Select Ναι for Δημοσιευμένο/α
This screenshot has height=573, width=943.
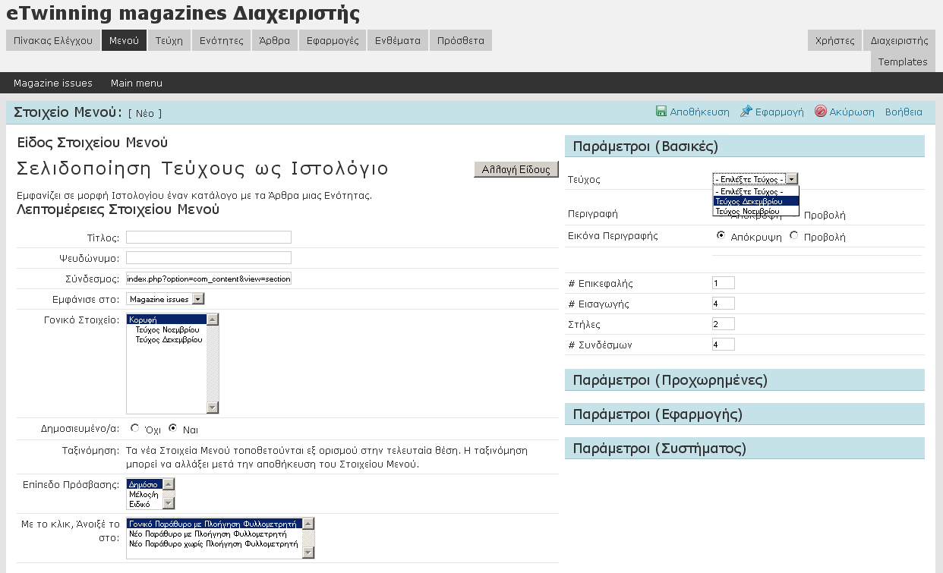click(173, 428)
